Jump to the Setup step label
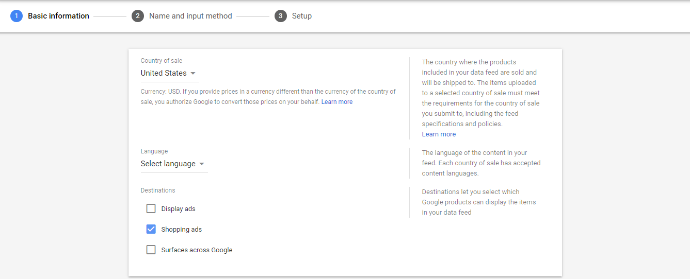The height and width of the screenshot is (279, 690). point(302,16)
